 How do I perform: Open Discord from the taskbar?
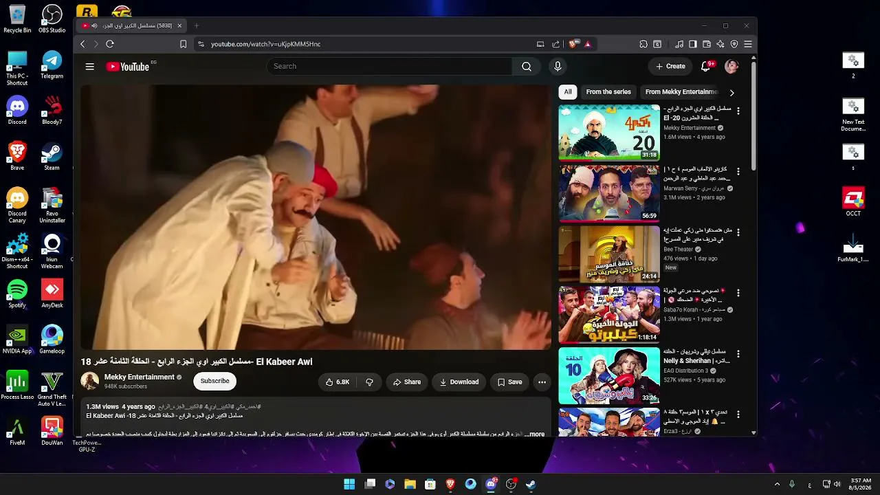coord(491,484)
